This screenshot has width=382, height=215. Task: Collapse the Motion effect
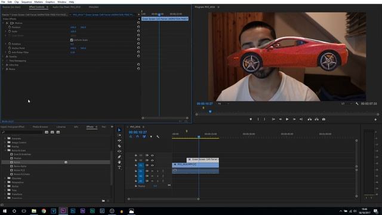3,23
